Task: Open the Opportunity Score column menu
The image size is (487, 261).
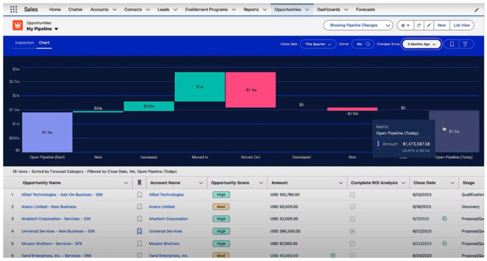Action: (x=261, y=183)
